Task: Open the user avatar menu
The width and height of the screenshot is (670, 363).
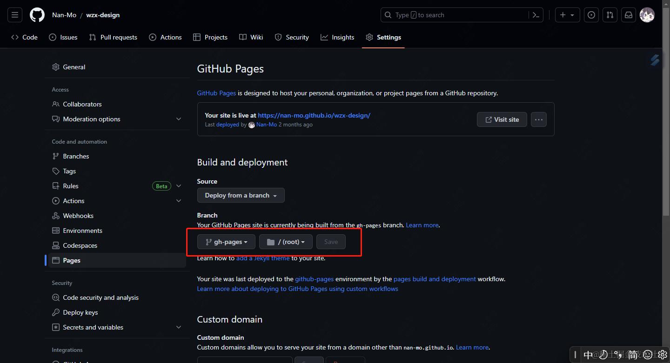Action: (647, 15)
